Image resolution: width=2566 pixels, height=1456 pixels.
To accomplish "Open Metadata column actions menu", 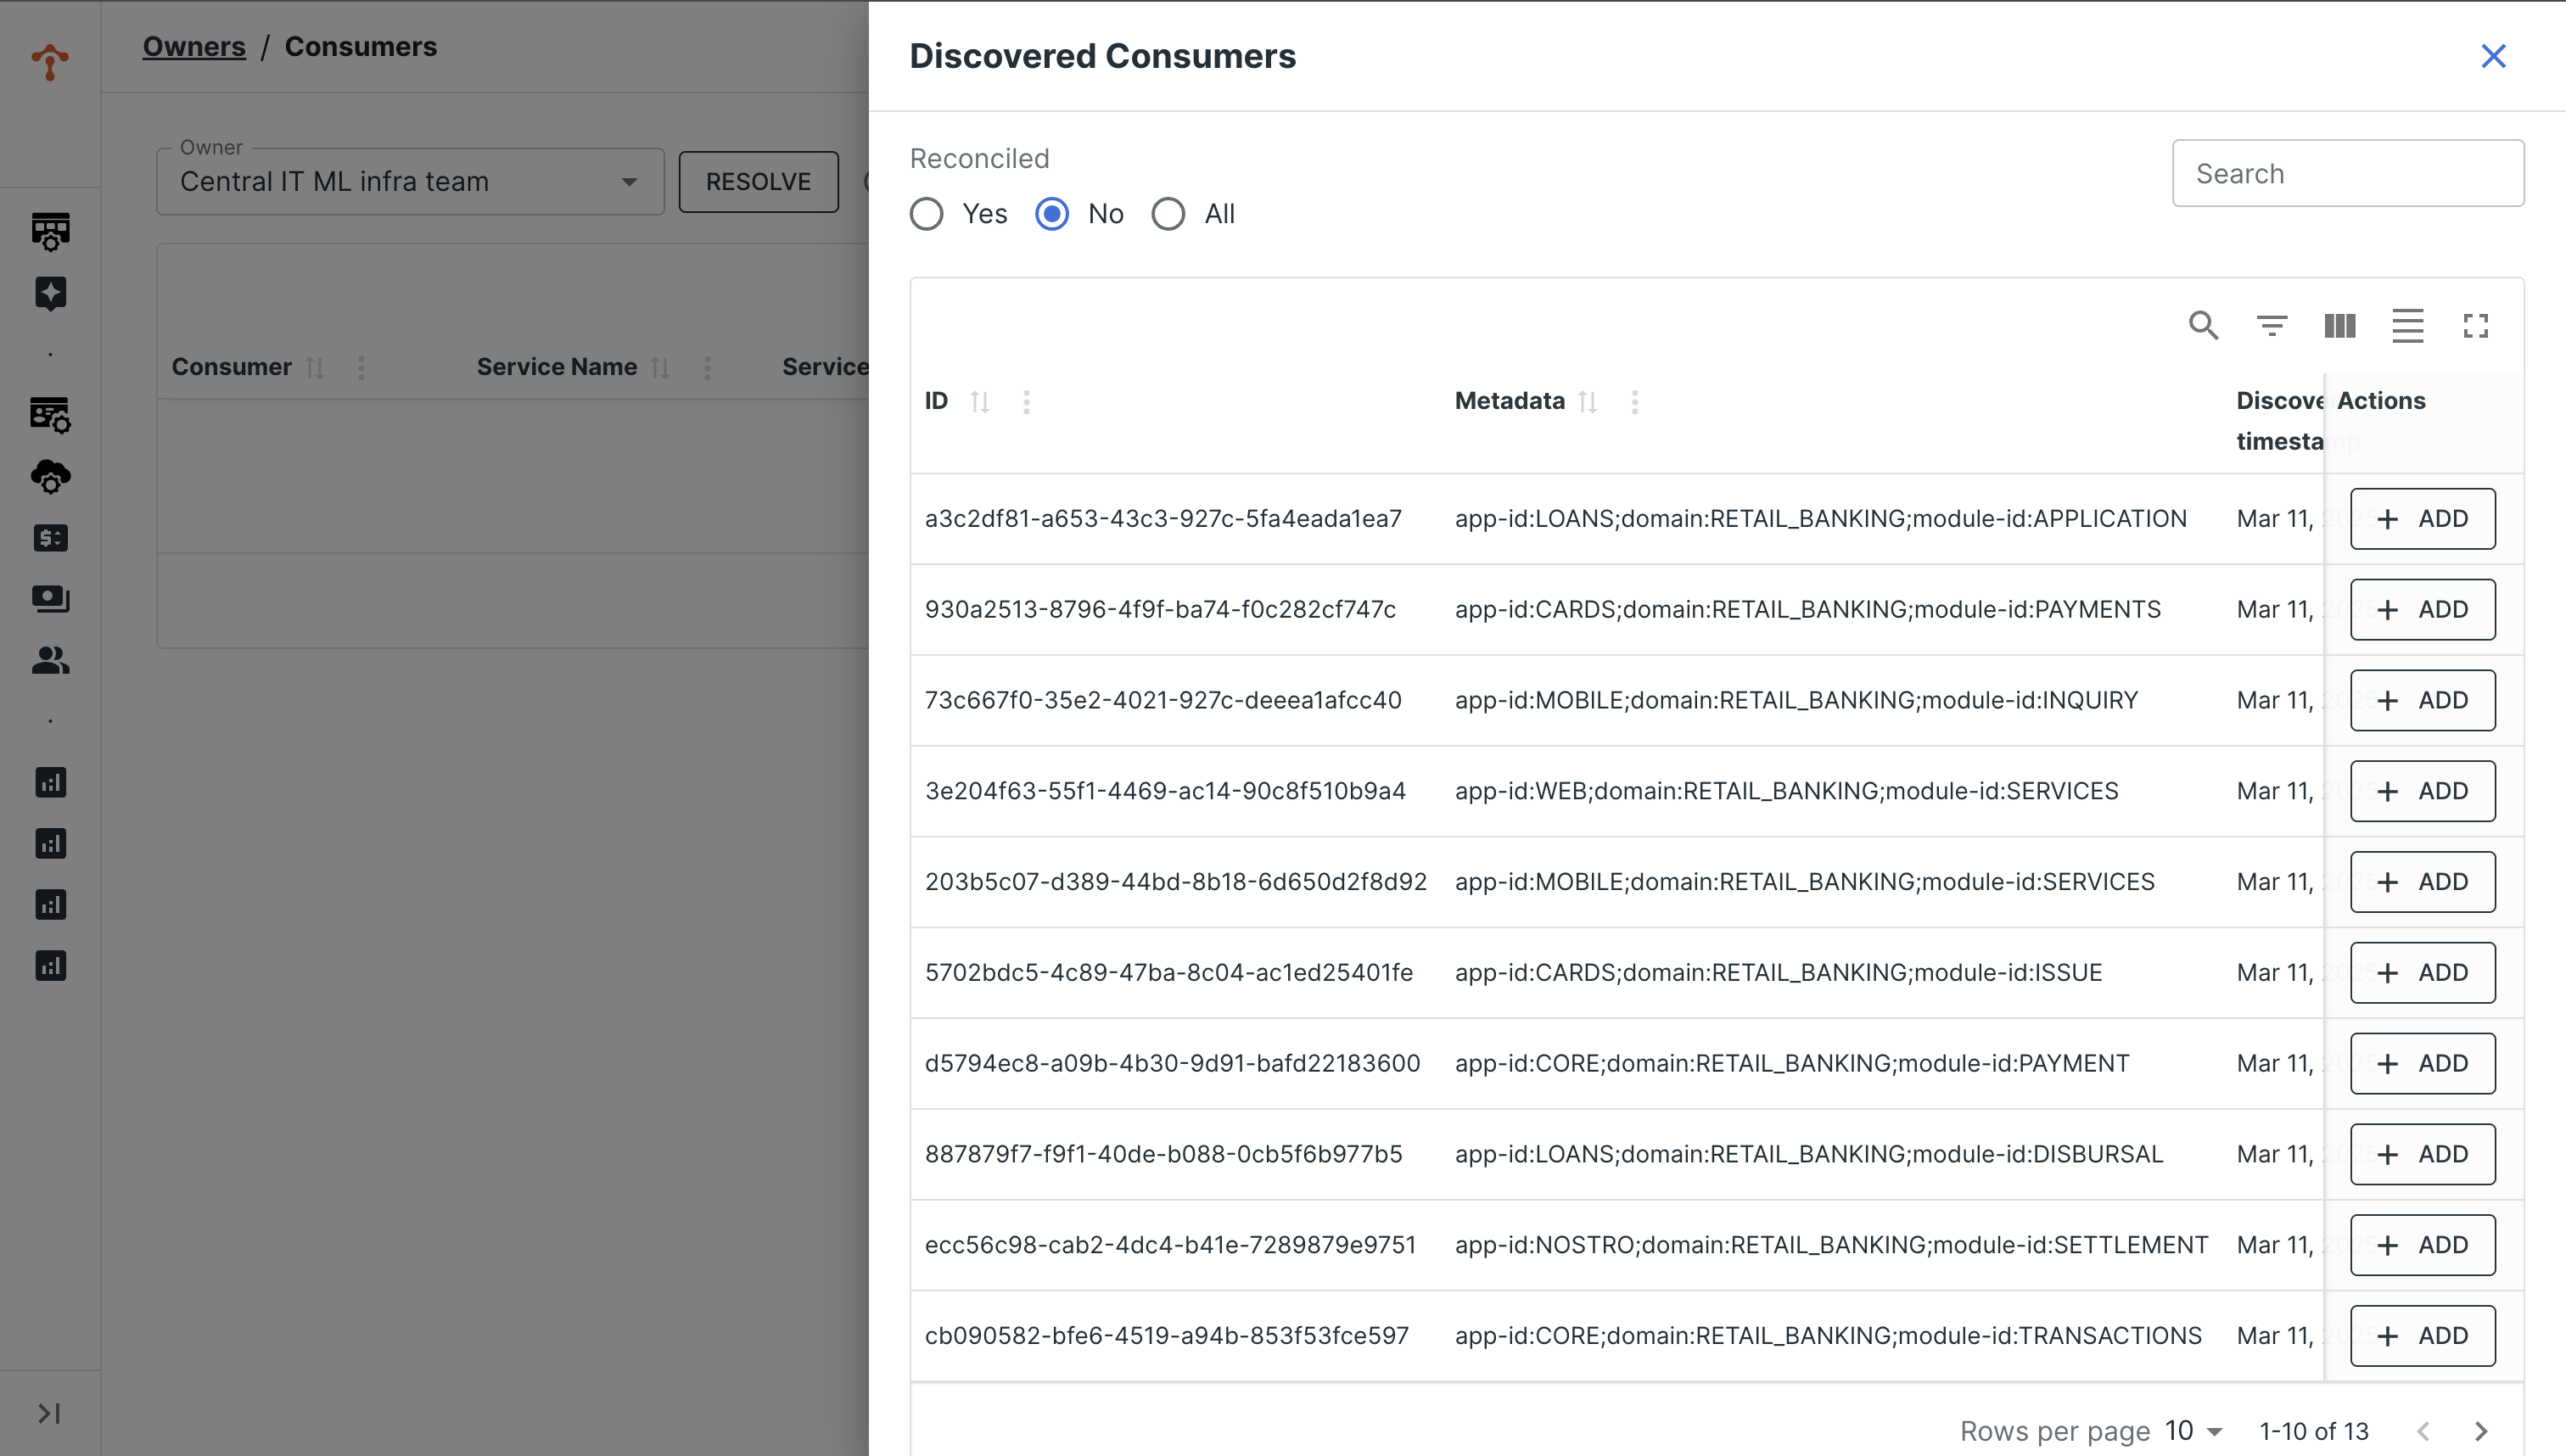I will pyautogui.click(x=1634, y=401).
